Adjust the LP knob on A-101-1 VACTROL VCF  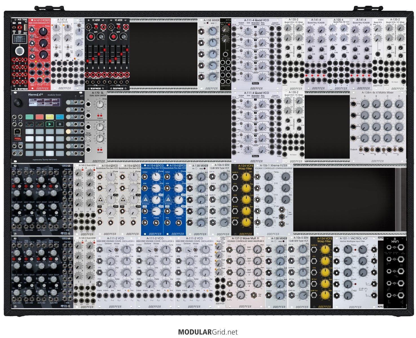click(364, 250)
